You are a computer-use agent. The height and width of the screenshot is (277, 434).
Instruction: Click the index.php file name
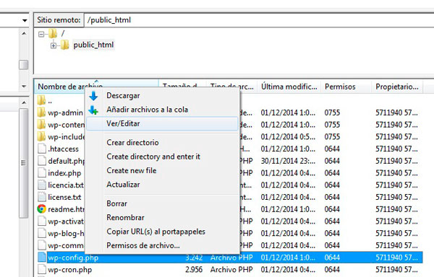click(64, 173)
